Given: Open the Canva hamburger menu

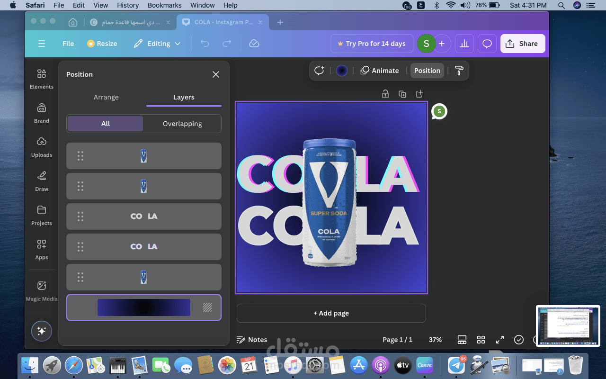Looking at the screenshot, I should 42,44.
